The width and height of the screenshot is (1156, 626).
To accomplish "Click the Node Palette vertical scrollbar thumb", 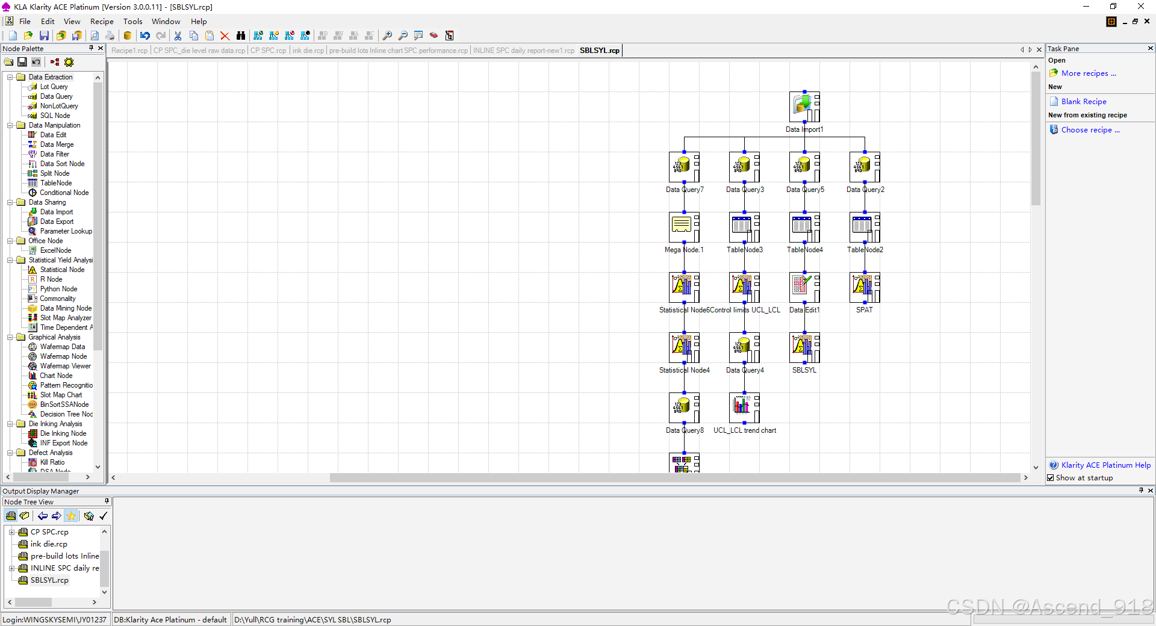I will pyautogui.click(x=98, y=217).
